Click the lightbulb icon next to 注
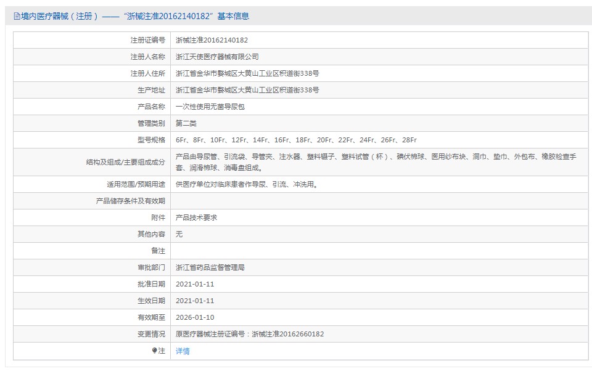This screenshot has height=374, width=592. coord(154,351)
